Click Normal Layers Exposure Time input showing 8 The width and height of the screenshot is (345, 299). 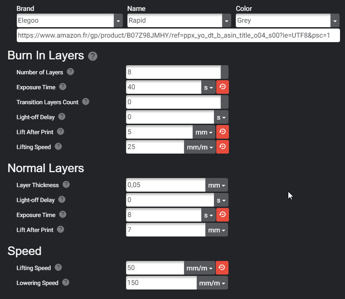(x=164, y=215)
